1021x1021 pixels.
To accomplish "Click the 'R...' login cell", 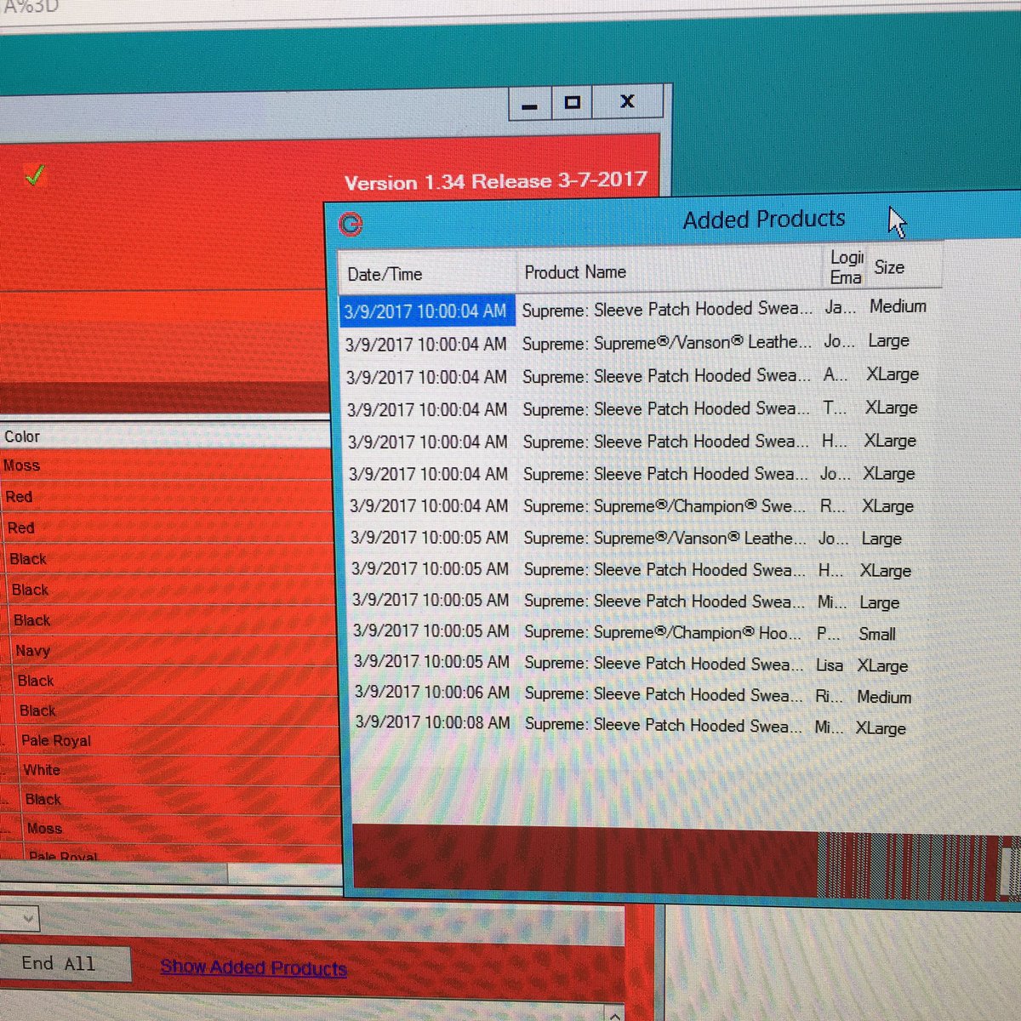I will [x=832, y=506].
